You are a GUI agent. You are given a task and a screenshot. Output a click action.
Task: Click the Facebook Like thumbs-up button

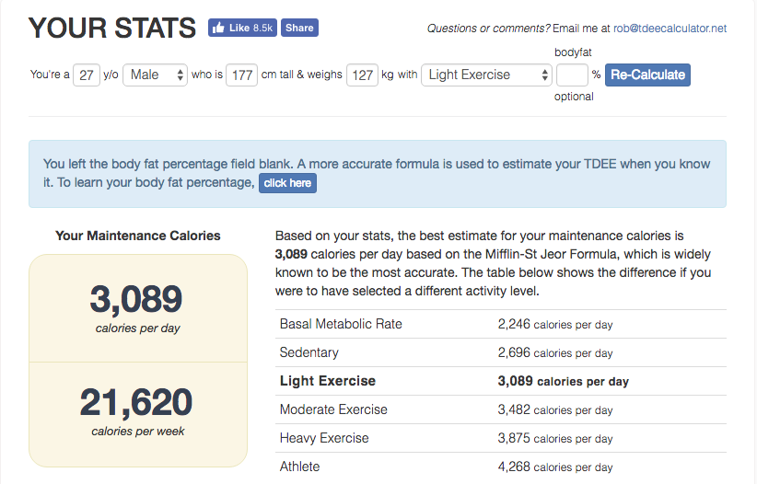[x=242, y=28]
